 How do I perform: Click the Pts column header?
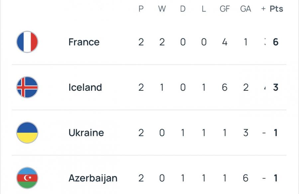coord(276,9)
